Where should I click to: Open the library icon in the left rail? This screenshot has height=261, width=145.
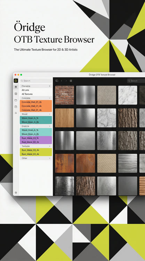pos(16,87)
